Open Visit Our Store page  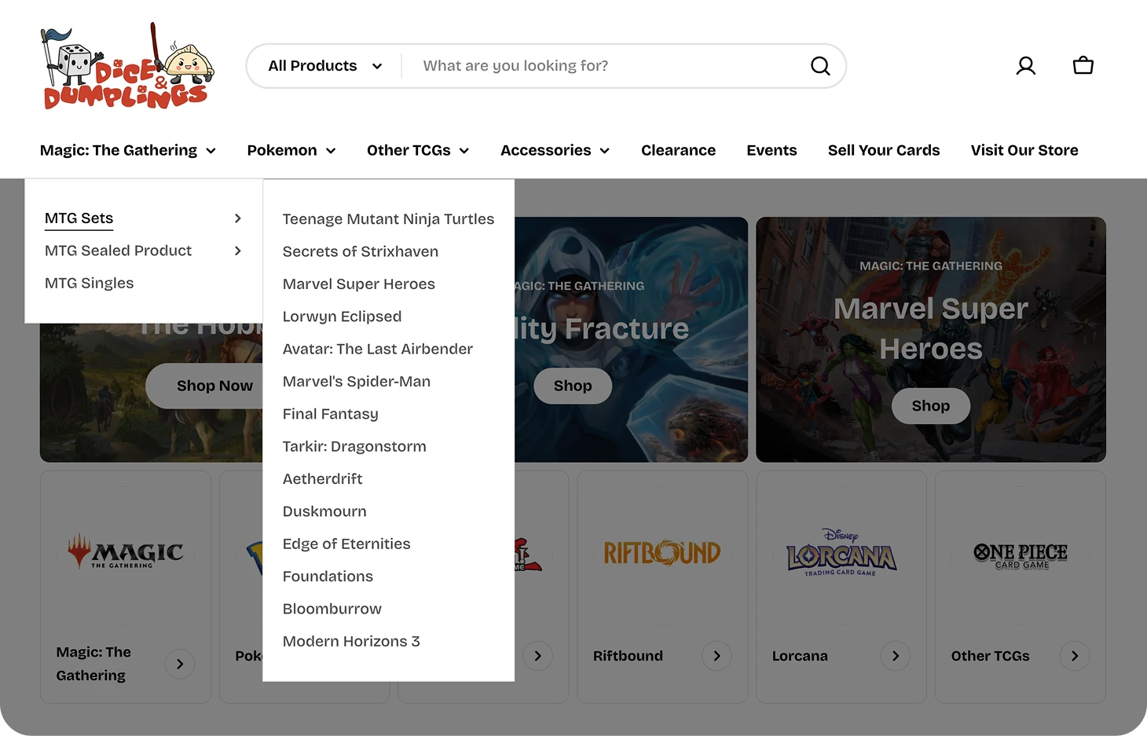pos(1024,150)
